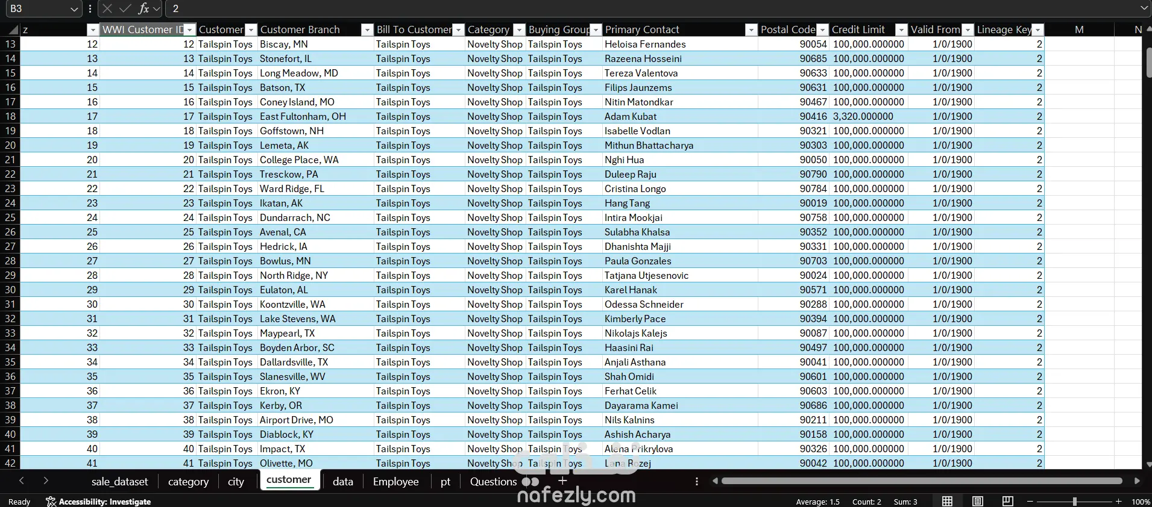Open filter dropdown for Buying Group

click(x=596, y=30)
